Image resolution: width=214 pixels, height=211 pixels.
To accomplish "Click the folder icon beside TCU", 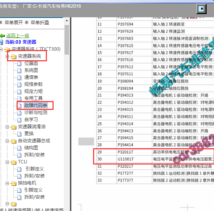I will (x=13, y=162).
